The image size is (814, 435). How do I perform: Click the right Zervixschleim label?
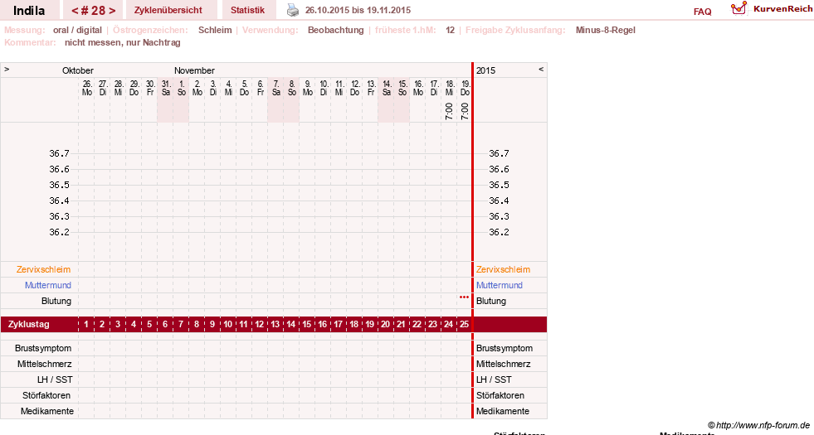point(503,269)
